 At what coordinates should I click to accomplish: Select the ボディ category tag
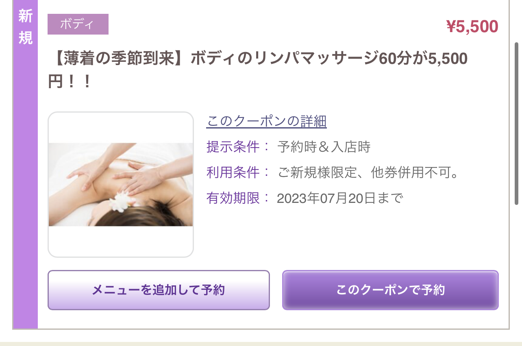[x=78, y=24]
